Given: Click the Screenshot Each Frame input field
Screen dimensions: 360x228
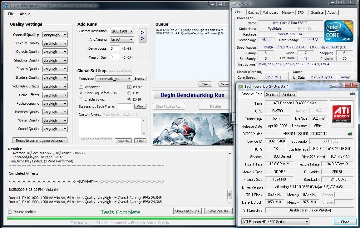Looking at the screenshot, I should 125,106.
